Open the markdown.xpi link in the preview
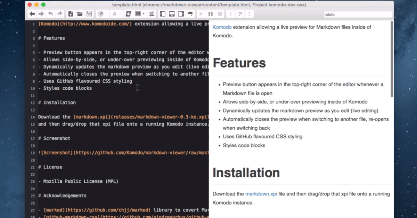417x218 pixels. 261,194
